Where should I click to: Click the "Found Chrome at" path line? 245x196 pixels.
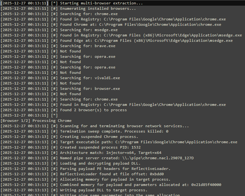140,24
